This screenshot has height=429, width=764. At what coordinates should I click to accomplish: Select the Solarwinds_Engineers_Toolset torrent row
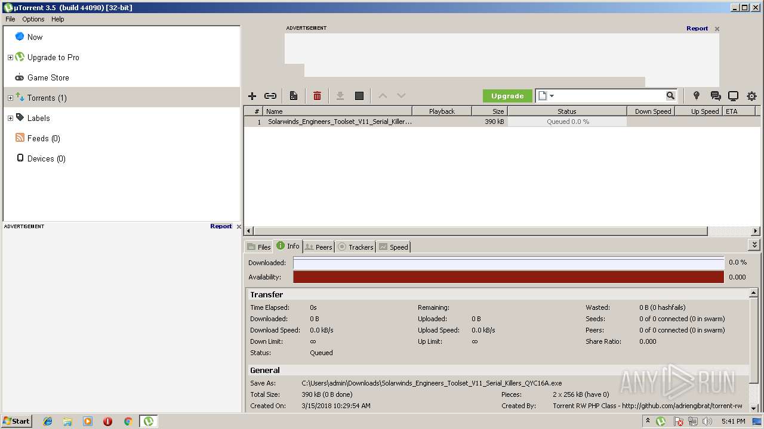pyautogui.click(x=502, y=122)
